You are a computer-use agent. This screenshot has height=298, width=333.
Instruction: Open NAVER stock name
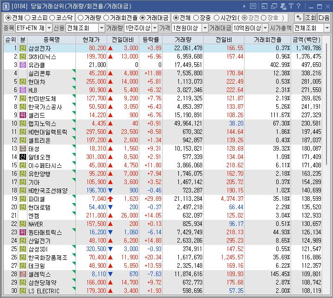pos(35,224)
